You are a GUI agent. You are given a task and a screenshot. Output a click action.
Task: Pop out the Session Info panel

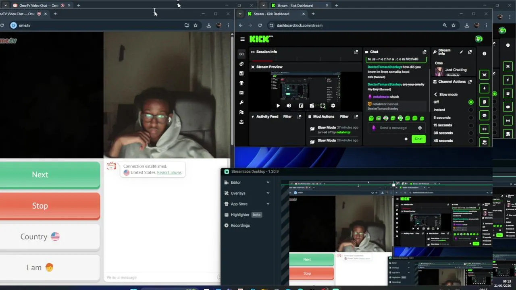[356, 52]
